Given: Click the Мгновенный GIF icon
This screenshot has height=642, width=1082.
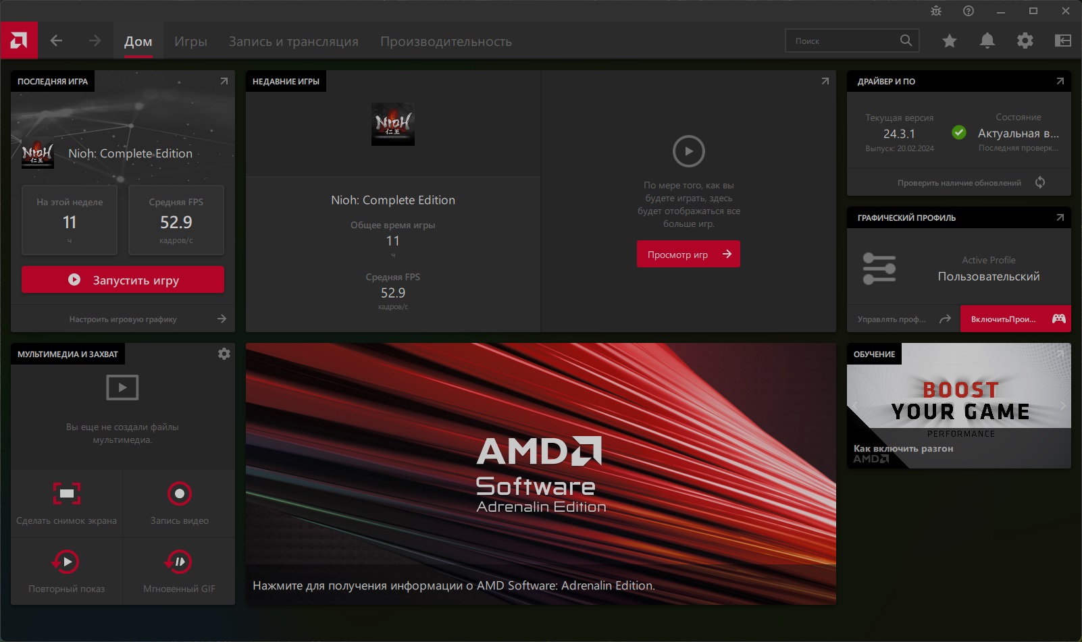Looking at the screenshot, I should [179, 562].
